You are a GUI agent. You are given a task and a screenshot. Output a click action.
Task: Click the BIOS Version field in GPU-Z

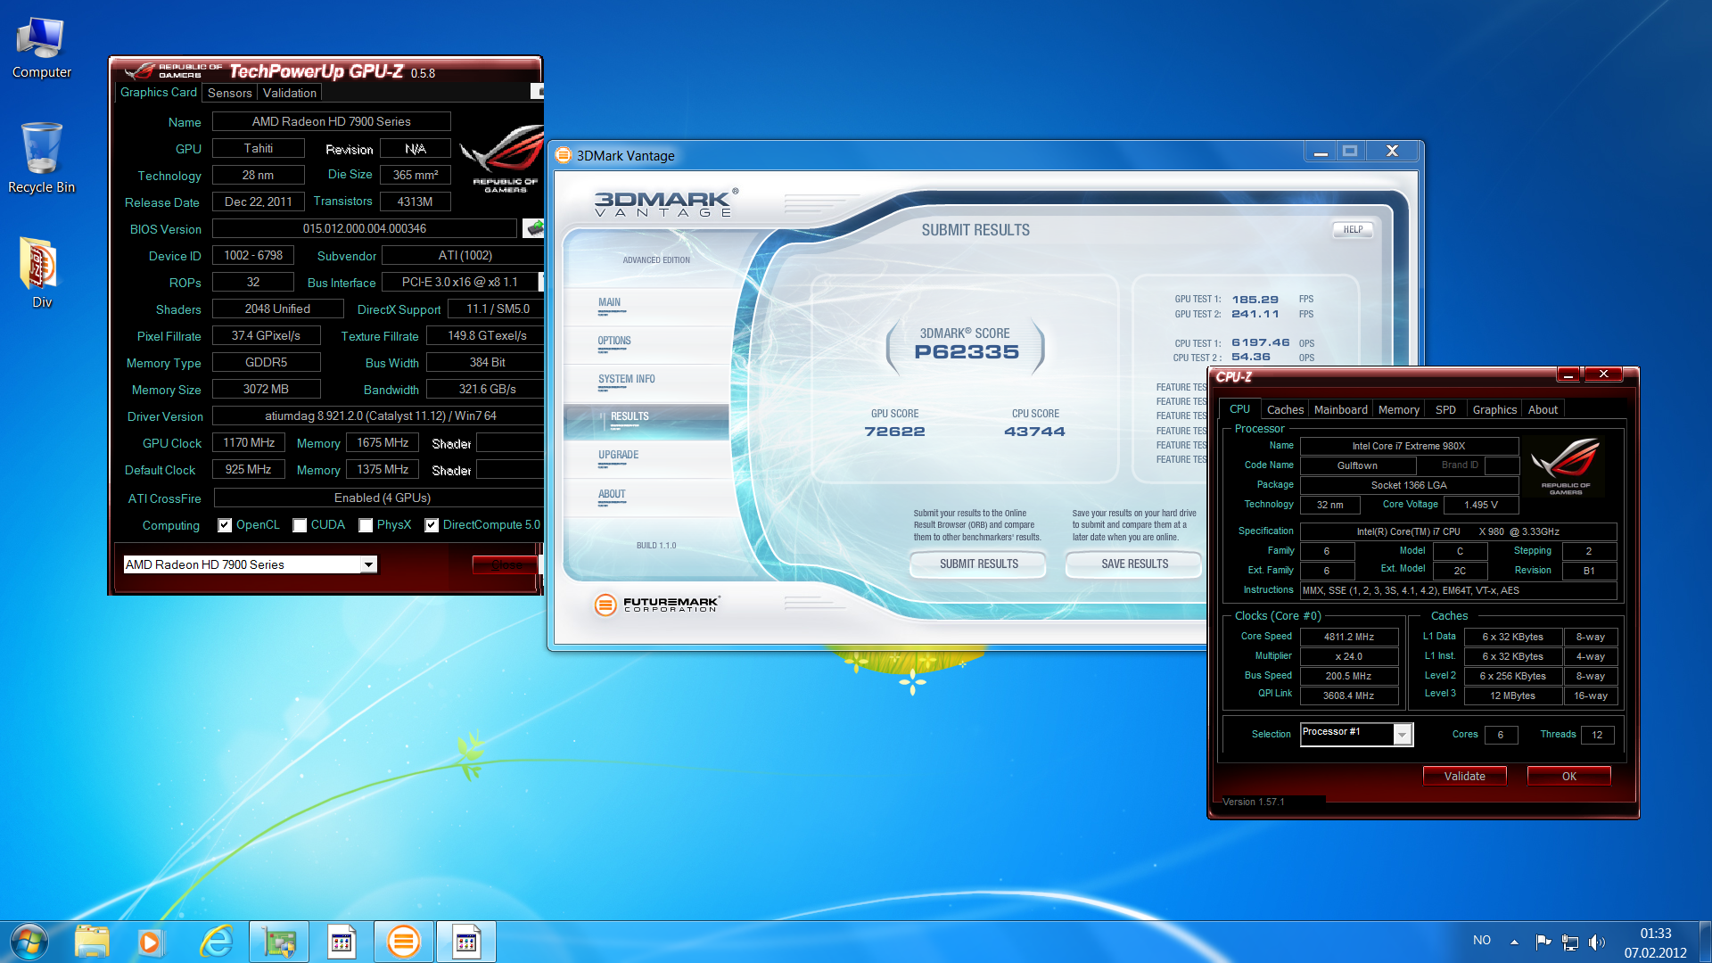(364, 228)
